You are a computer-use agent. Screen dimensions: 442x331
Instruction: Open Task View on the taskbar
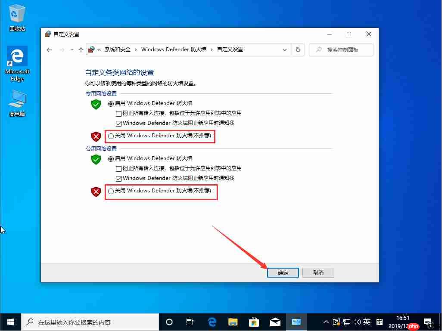click(x=190, y=322)
